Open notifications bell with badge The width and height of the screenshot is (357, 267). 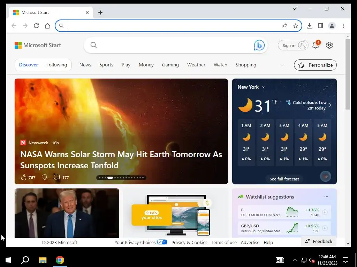point(316,45)
